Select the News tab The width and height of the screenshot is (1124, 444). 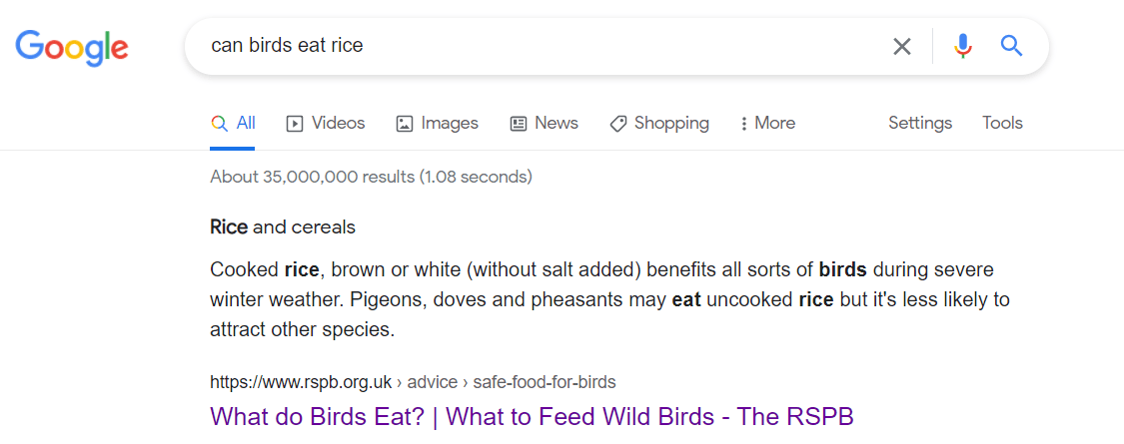point(545,123)
